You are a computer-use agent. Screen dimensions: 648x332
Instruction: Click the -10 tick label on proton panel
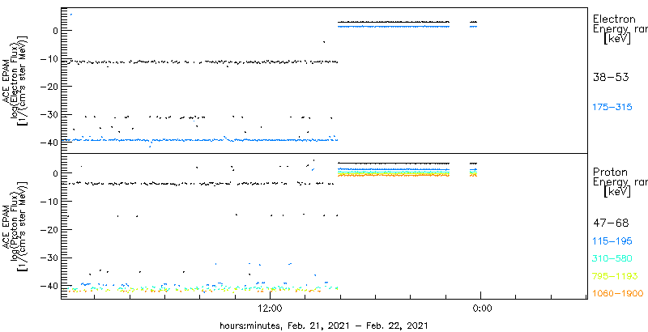(x=48, y=201)
